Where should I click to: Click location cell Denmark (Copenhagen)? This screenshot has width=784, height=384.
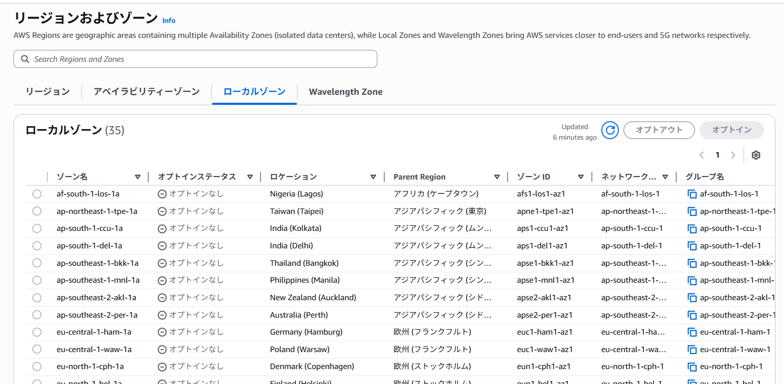312,367
